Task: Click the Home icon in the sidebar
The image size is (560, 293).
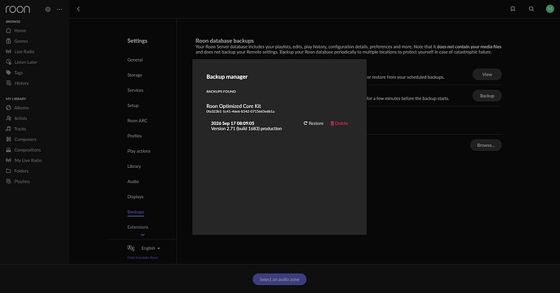Action: [9, 31]
